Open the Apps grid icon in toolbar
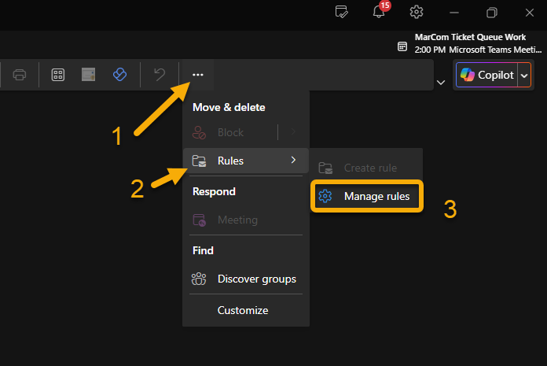 coord(57,75)
